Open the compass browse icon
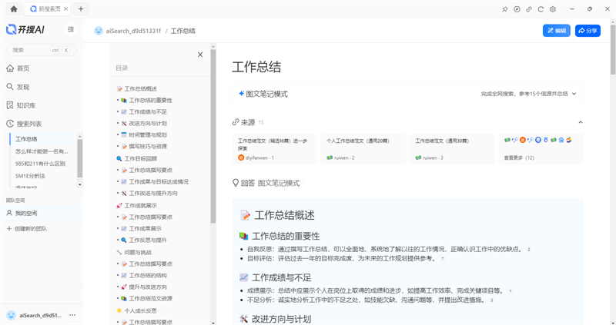This screenshot has height=325, width=616. (517, 9)
